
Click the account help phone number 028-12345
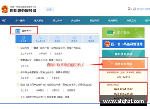click(123, 77)
